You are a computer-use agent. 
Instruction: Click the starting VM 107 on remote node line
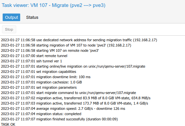coord(50,51)
